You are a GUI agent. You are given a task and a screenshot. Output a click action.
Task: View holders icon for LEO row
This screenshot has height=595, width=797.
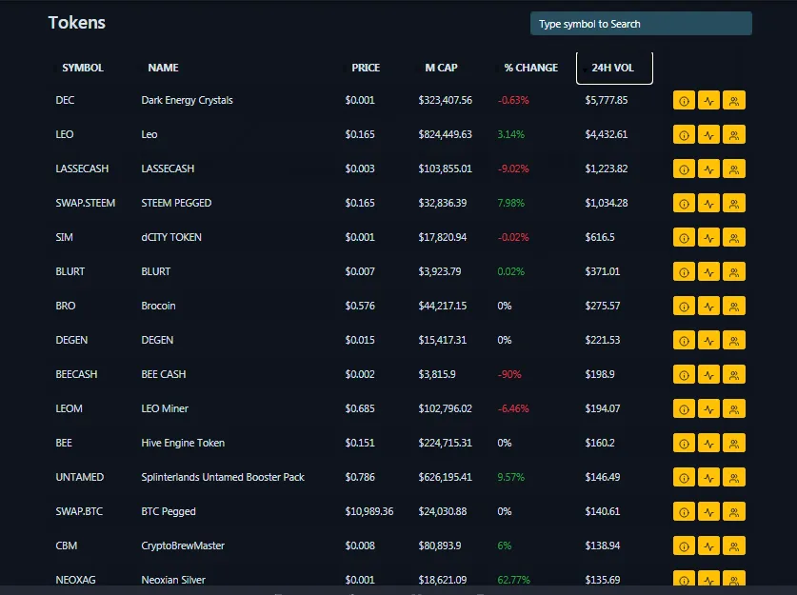tap(734, 134)
